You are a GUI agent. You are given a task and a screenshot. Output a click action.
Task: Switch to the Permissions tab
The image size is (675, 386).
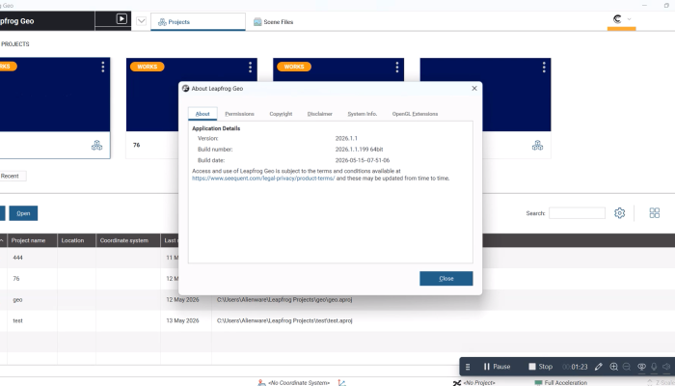[239, 114]
